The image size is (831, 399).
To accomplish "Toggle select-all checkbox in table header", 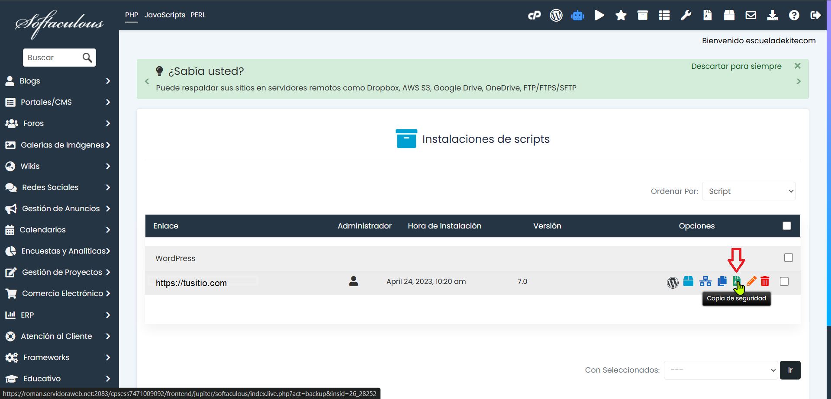I will (x=787, y=226).
